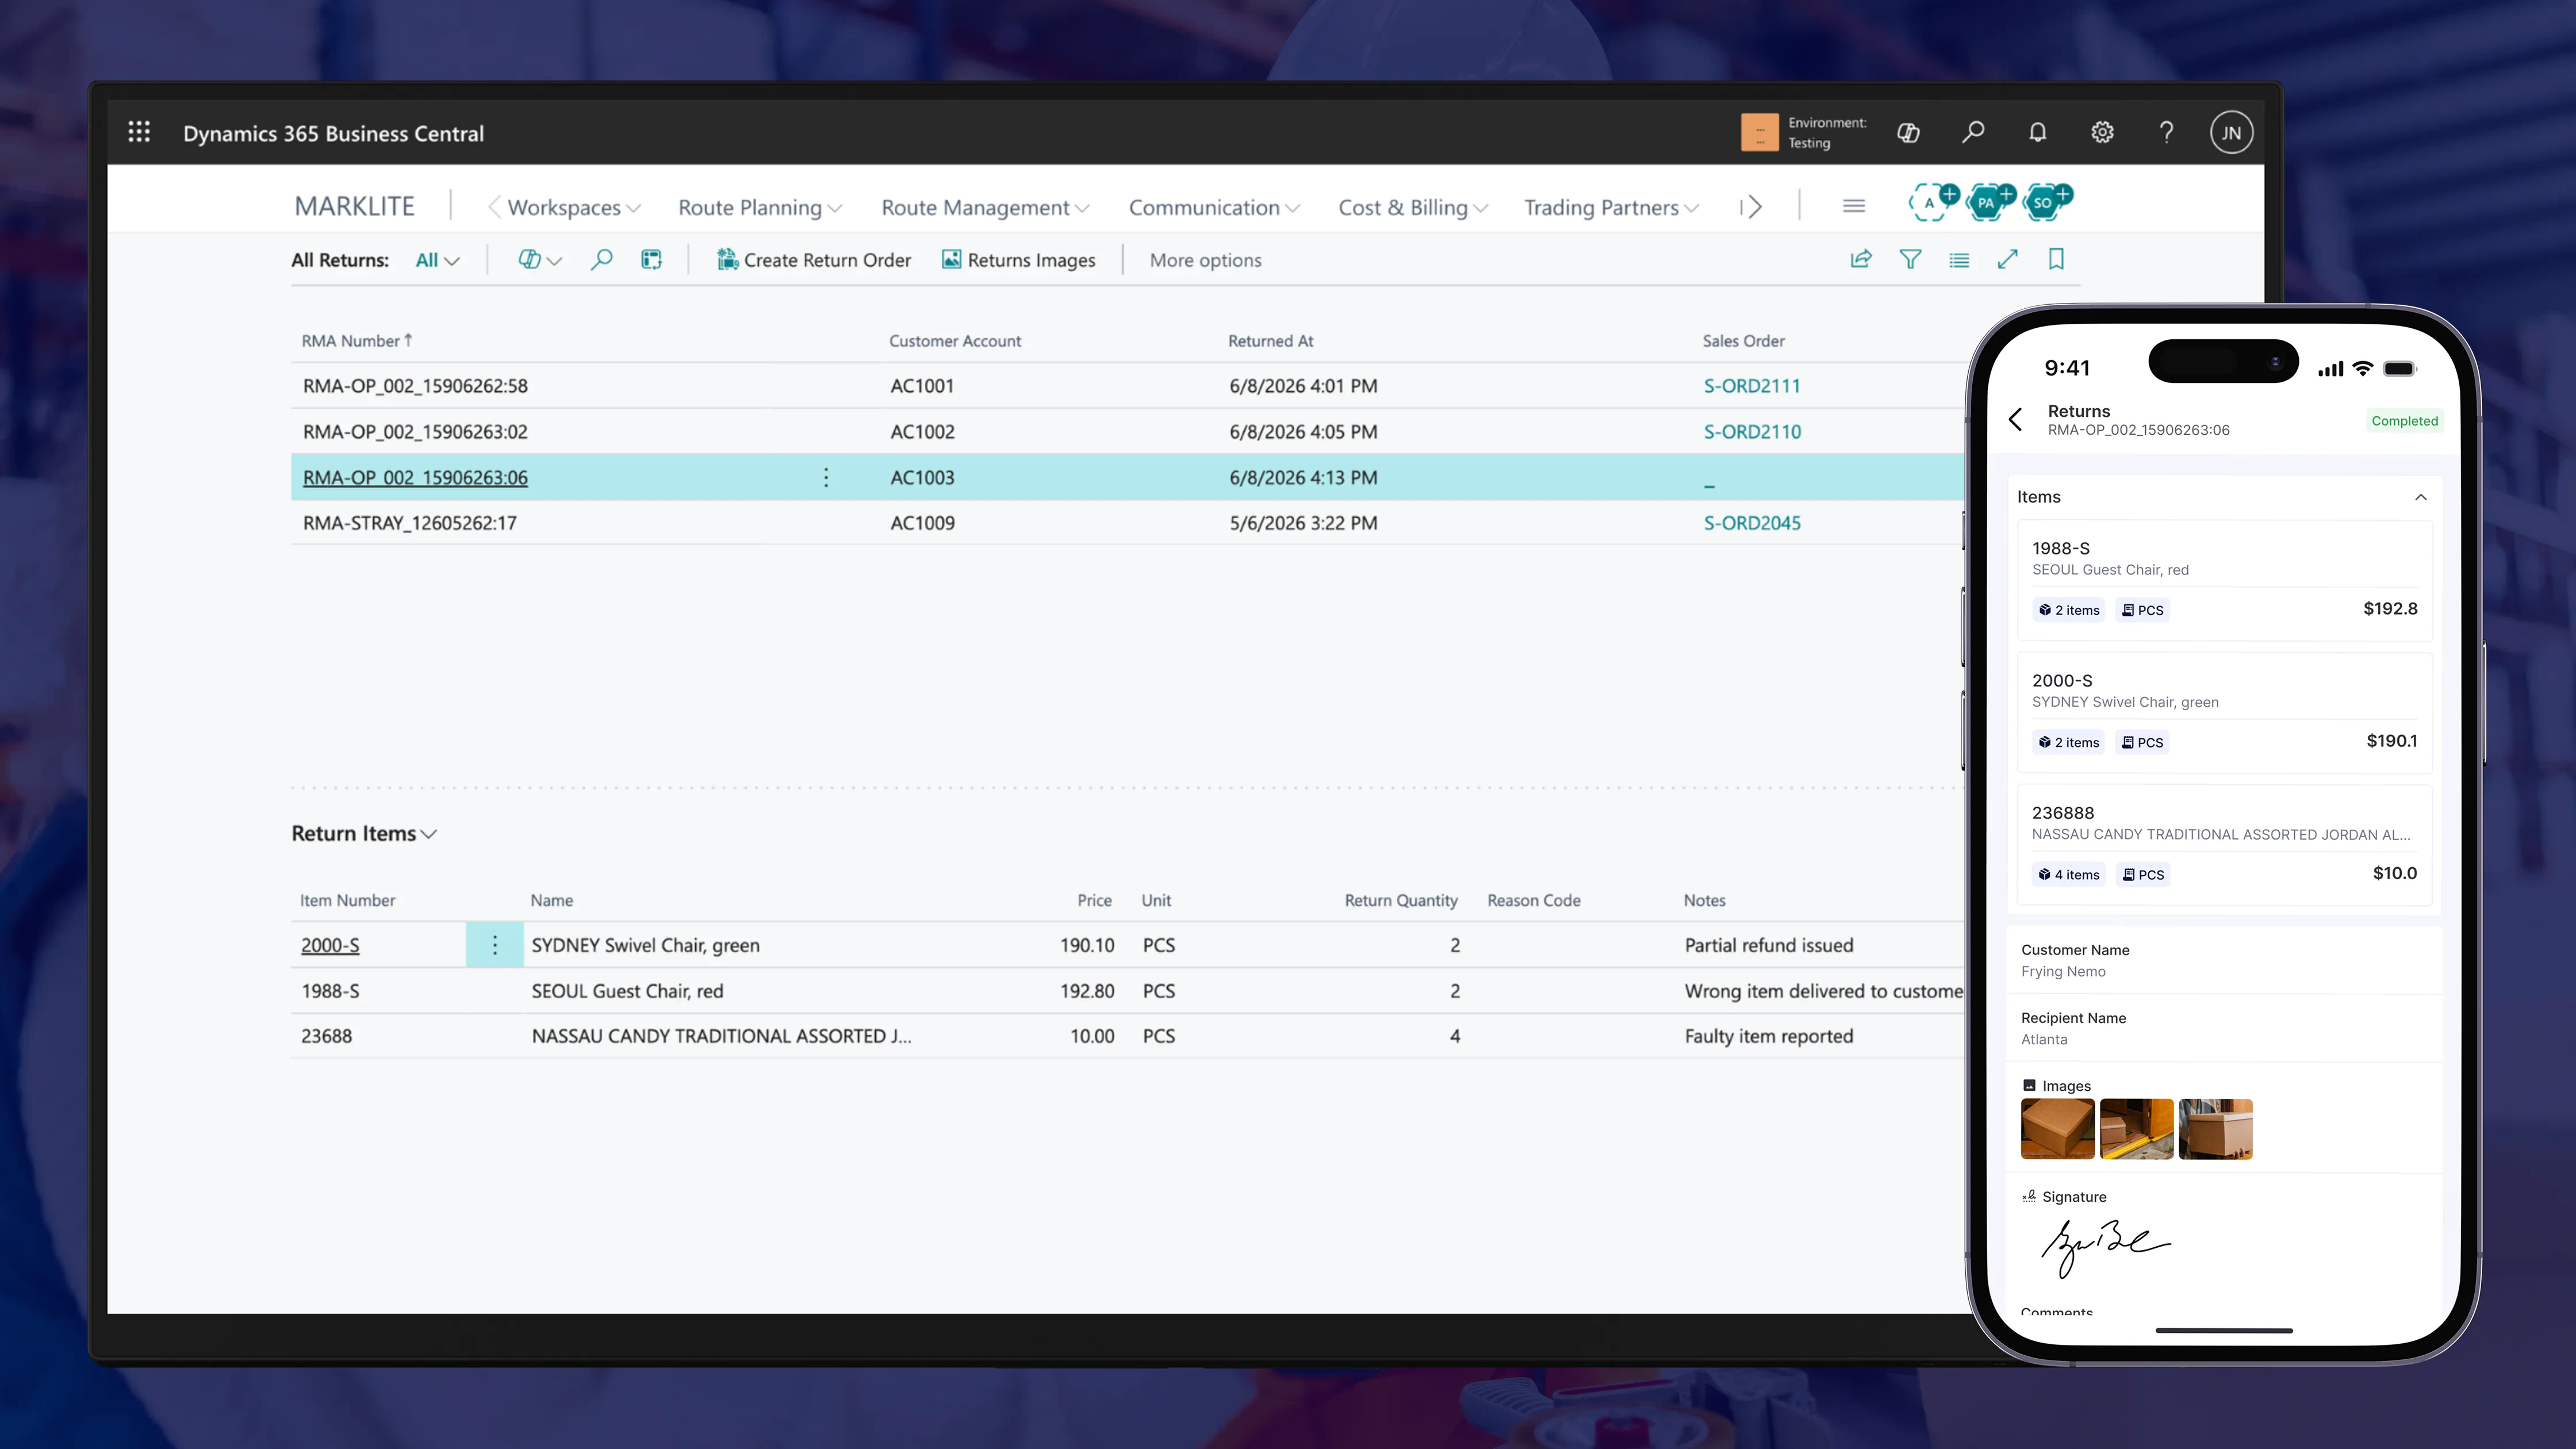Open the MARKLITE company home link
The image size is (2576, 1449).
point(354,206)
